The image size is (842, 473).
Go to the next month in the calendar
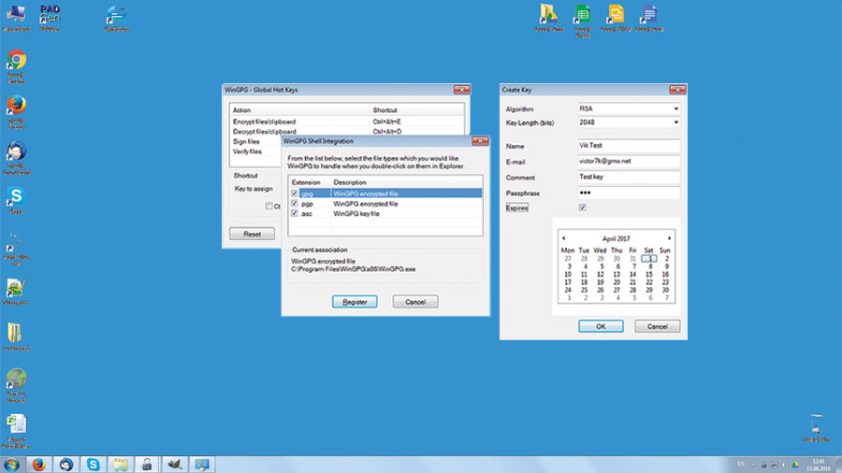(x=669, y=238)
